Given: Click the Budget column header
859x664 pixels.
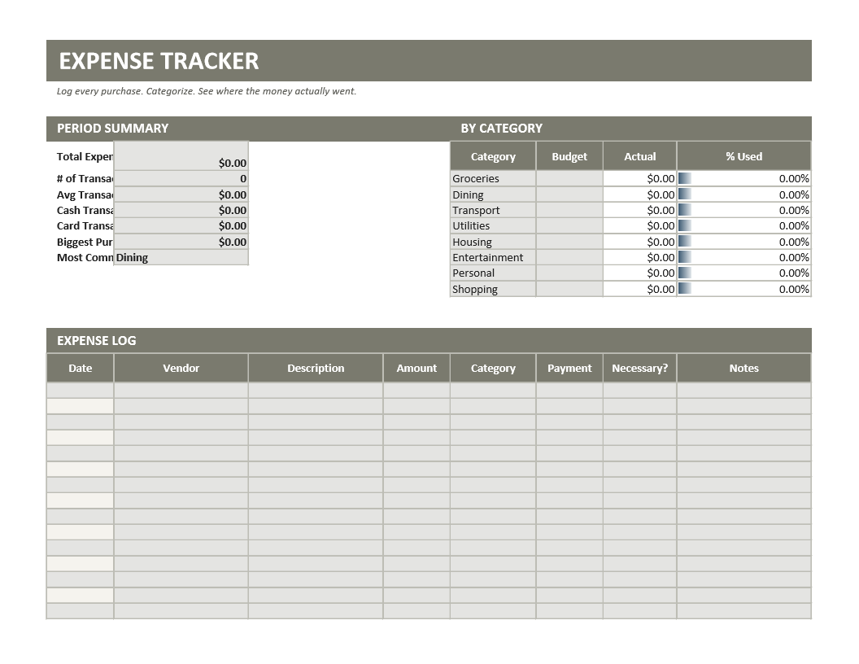Looking at the screenshot, I should [569, 156].
